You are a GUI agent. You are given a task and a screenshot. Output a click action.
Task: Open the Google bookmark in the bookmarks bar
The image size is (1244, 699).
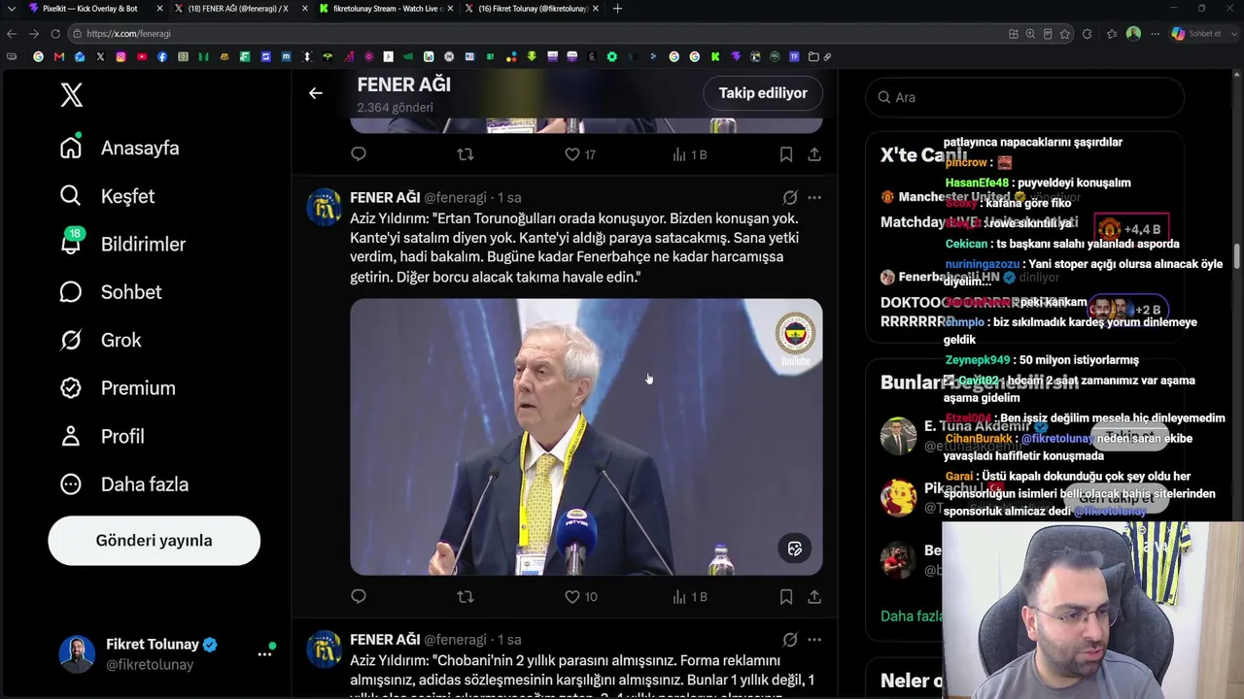[x=39, y=57]
